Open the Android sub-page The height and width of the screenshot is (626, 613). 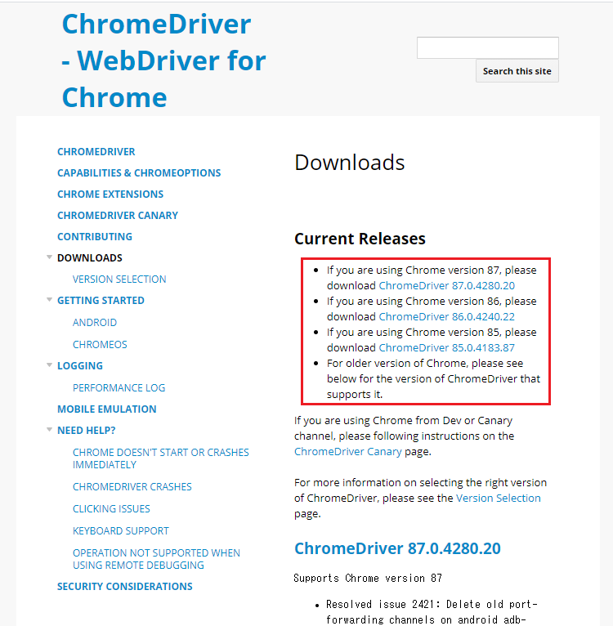[x=95, y=322]
